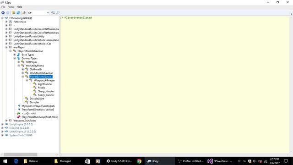Click the // PlayerEventsSloted comment text
Screen dimensions: 293x165
(76, 18)
